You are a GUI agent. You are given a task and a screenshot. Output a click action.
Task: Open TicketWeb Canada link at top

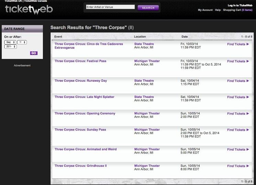[x=35, y=1]
